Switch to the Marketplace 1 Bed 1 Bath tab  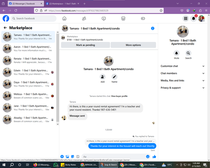click(x=63, y=4)
